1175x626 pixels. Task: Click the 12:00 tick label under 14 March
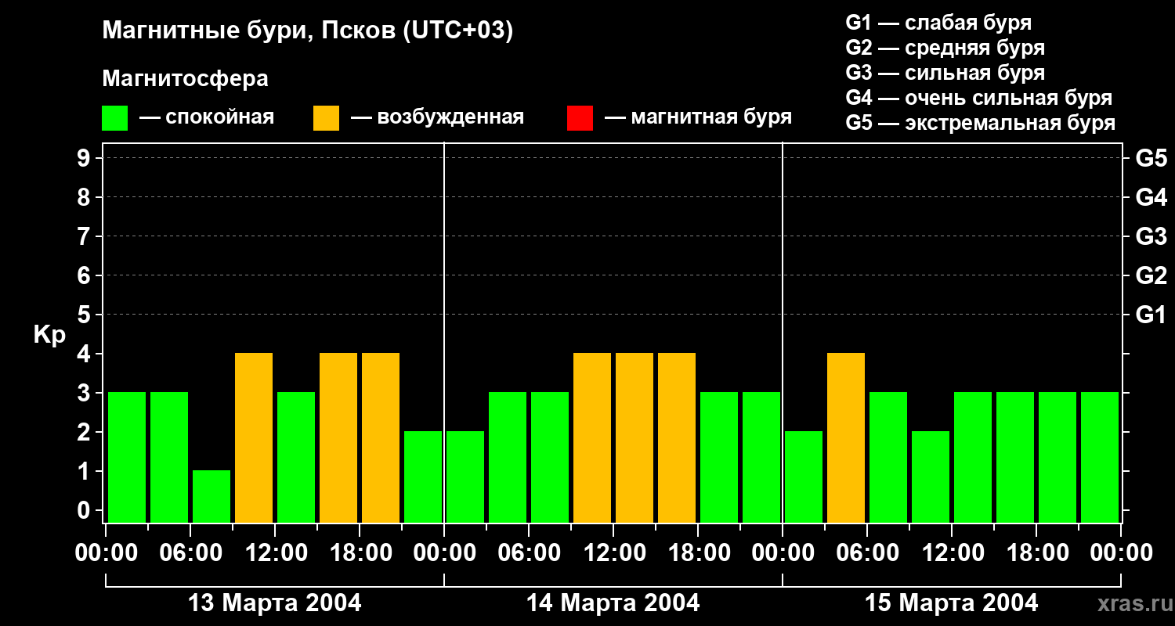(x=613, y=553)
